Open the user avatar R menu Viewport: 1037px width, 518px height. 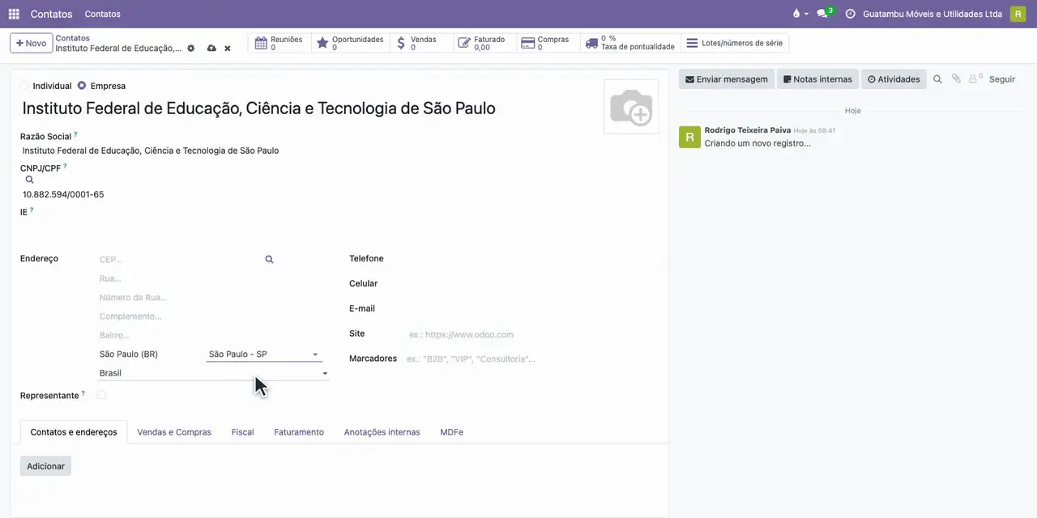pos(1018,14)
